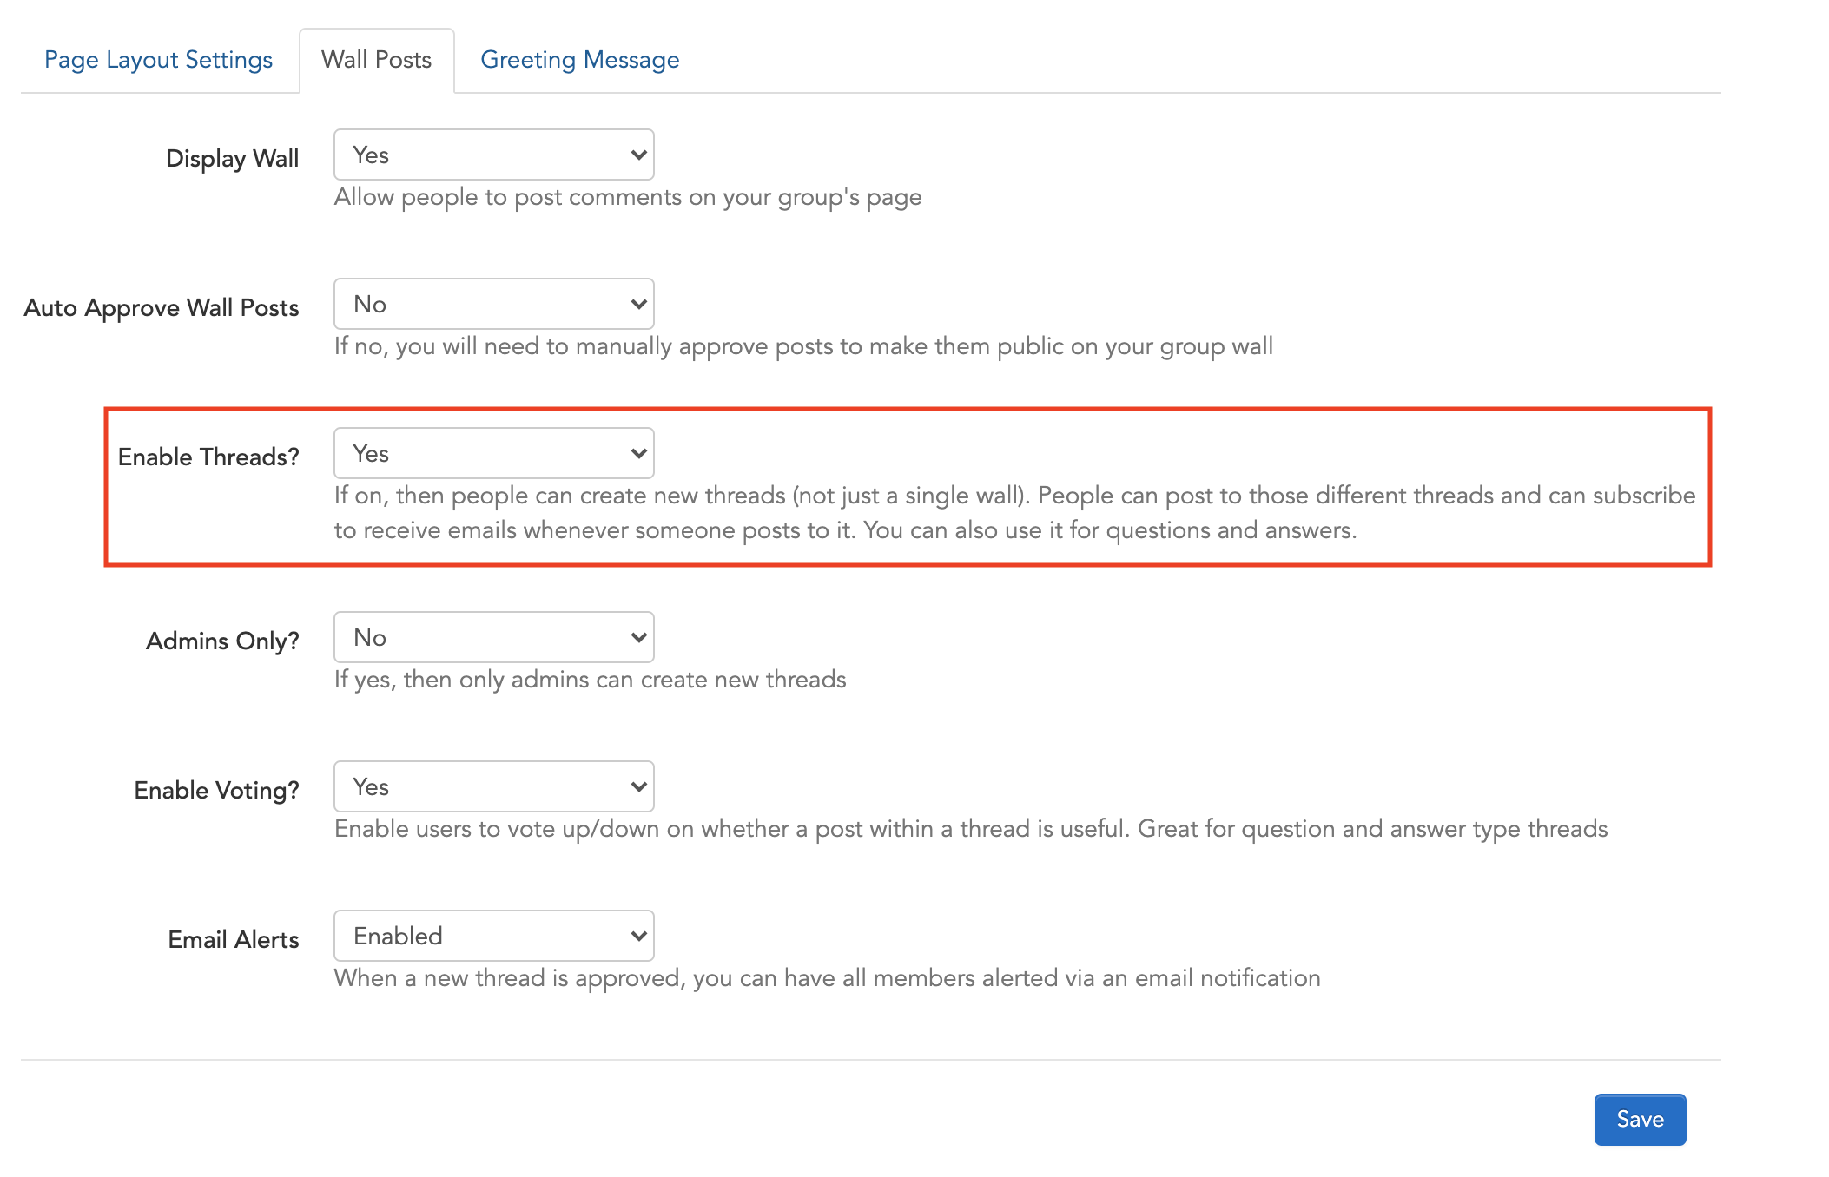This screenshot has height=1177, width=1829.
Task: Click the 'Enable users to vote up/down' description
Action: [x=971, y=830]
